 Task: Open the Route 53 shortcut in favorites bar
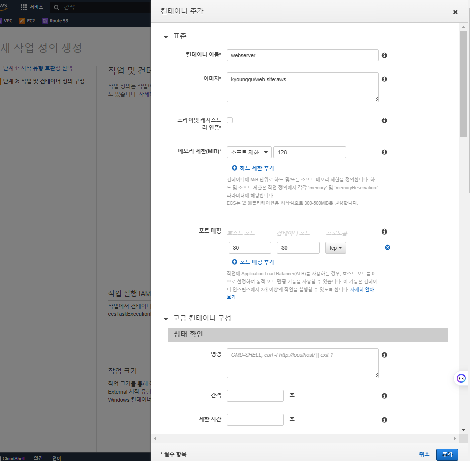[x=55, y=21]
